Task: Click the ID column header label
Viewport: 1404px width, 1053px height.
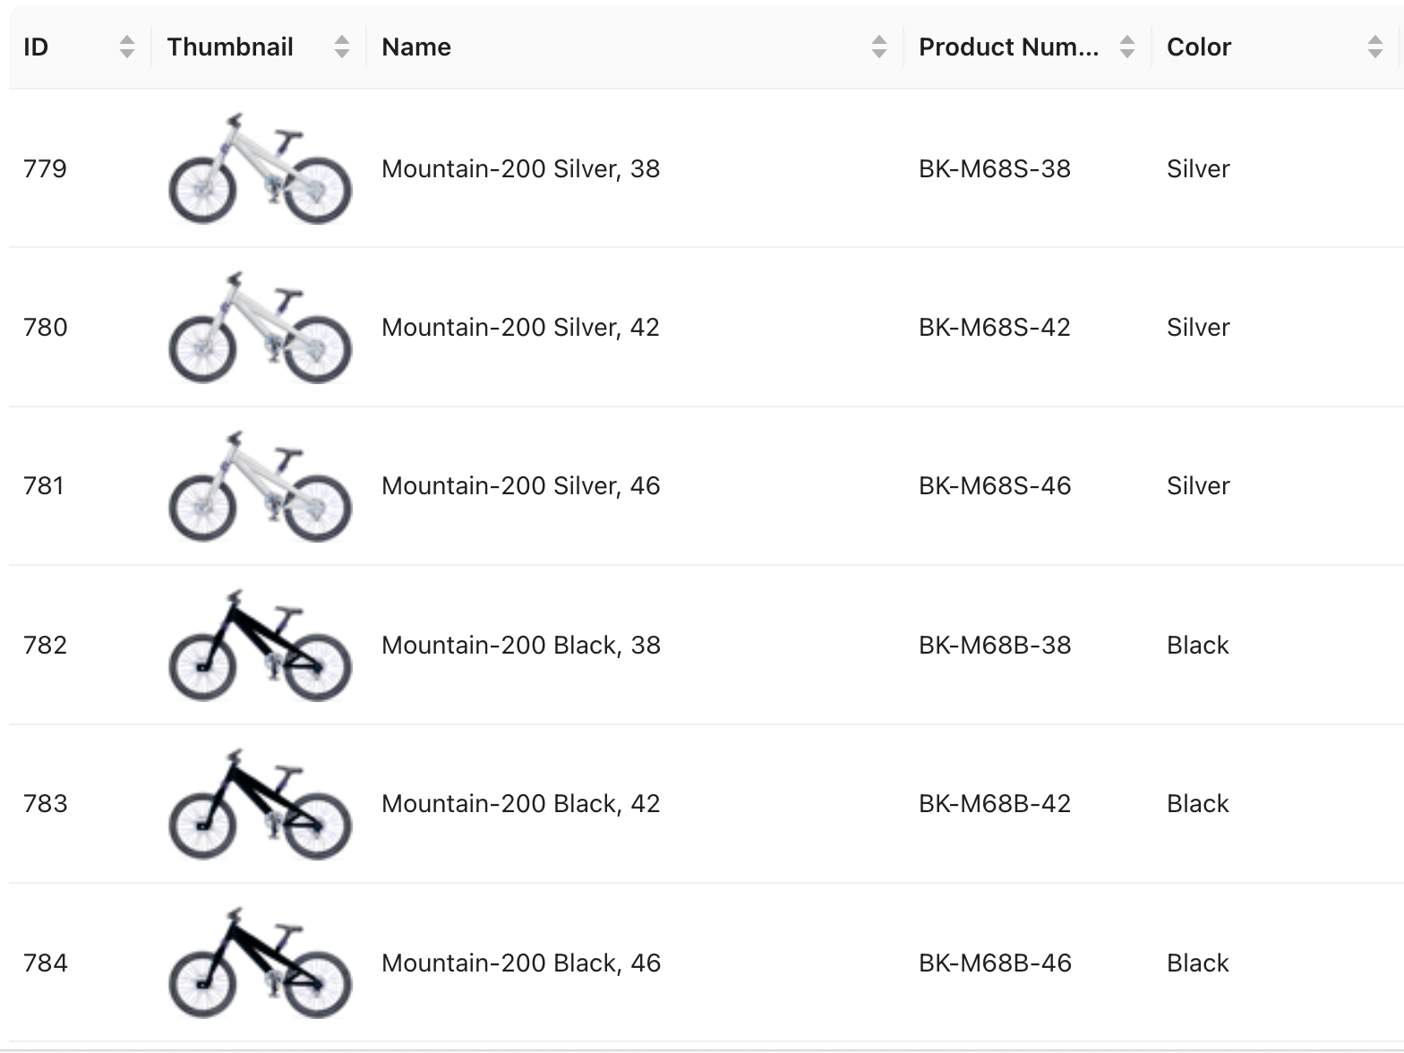Action: [36, 47]
